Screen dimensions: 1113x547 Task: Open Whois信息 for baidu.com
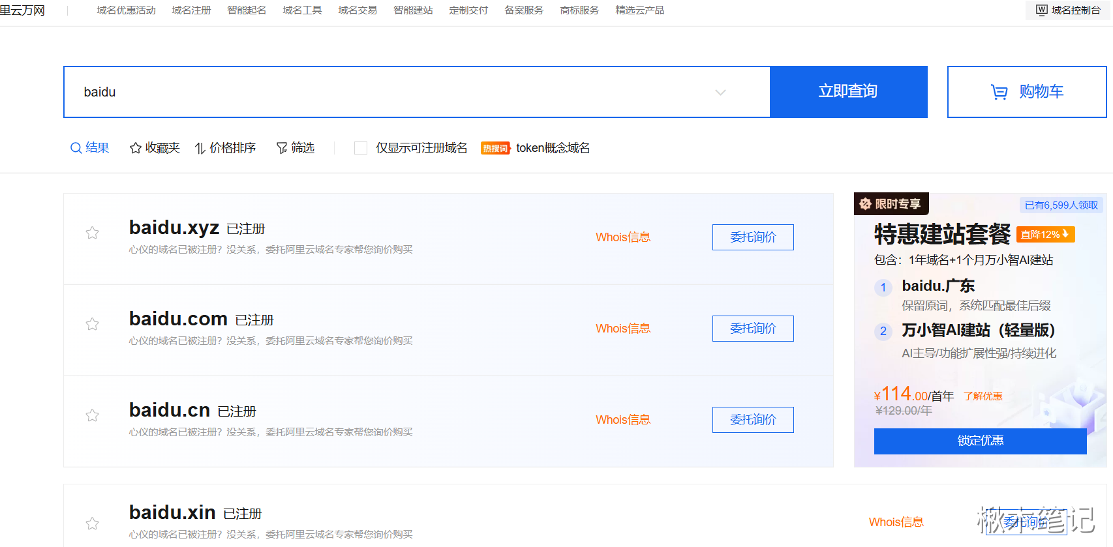[623, 329]
